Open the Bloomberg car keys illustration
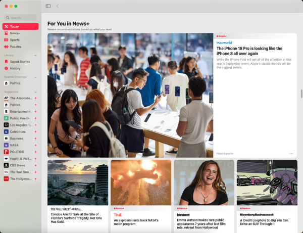Viewport: 303px width, 233px height. [267, 182]
